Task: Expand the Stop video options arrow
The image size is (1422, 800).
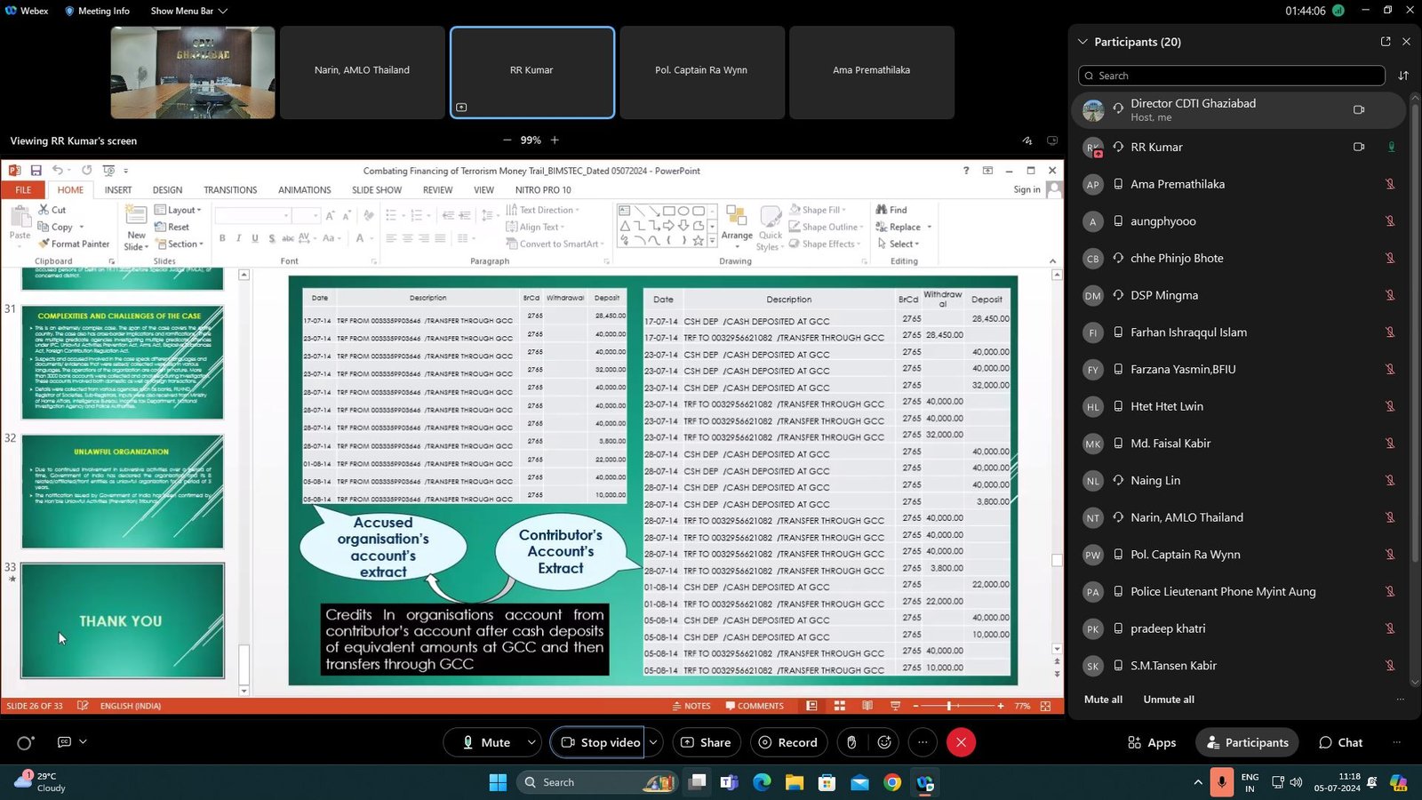Action: point(653,742)
